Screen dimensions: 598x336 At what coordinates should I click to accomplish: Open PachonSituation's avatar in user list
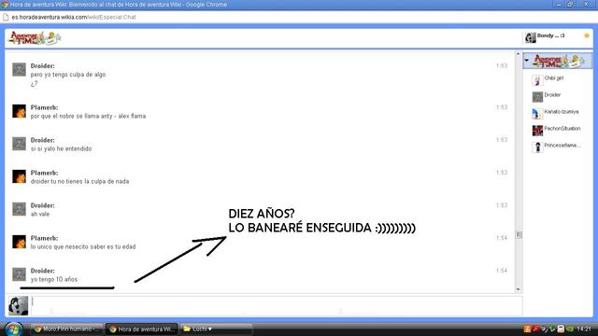(537, 131)
